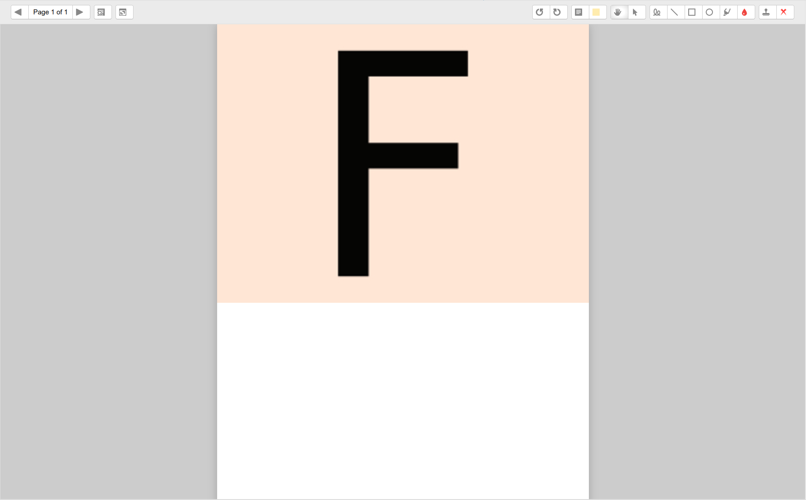Click the 'Page 1 of 1' indicator
Screen dimensions: 806x500
50,12
